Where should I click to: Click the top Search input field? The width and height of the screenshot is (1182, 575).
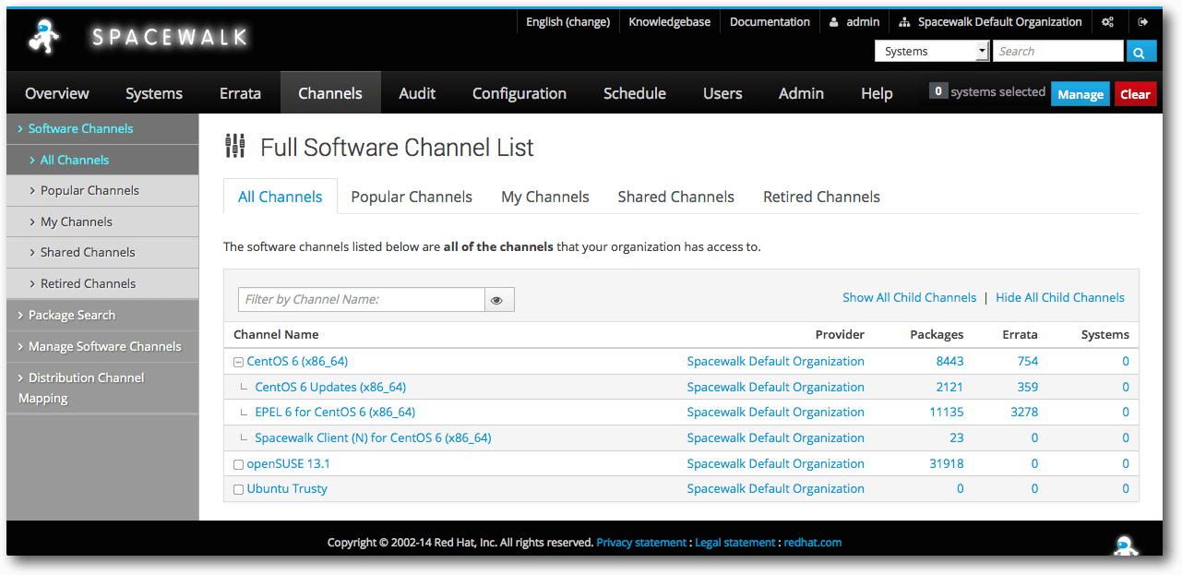point(1058,52)
